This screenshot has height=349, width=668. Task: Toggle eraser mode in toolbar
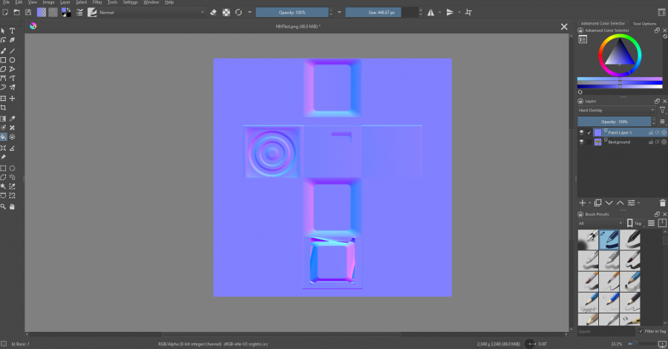coord(213,12)
